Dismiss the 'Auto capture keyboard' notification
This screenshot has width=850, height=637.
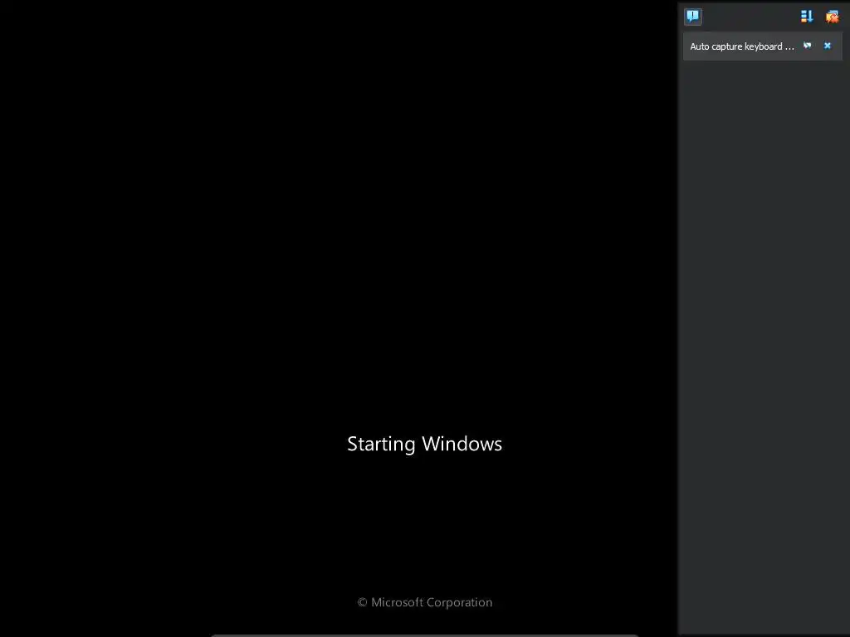point(828,46)
